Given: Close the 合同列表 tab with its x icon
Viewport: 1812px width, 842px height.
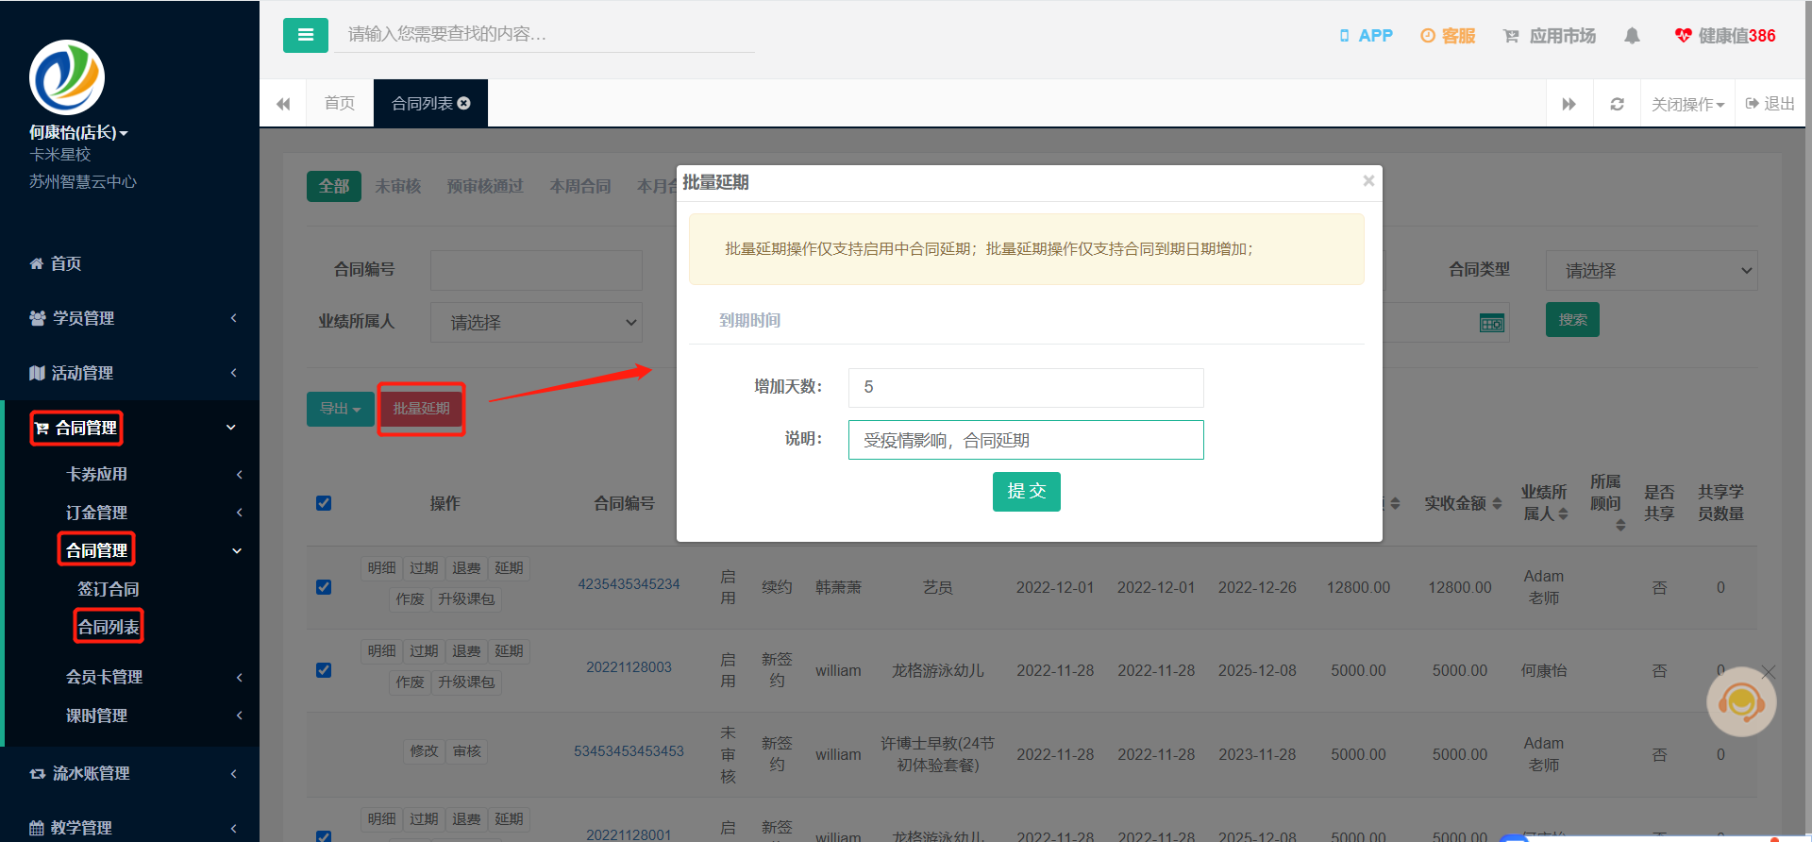Looking at the screenshot, I should coord(464,103).
